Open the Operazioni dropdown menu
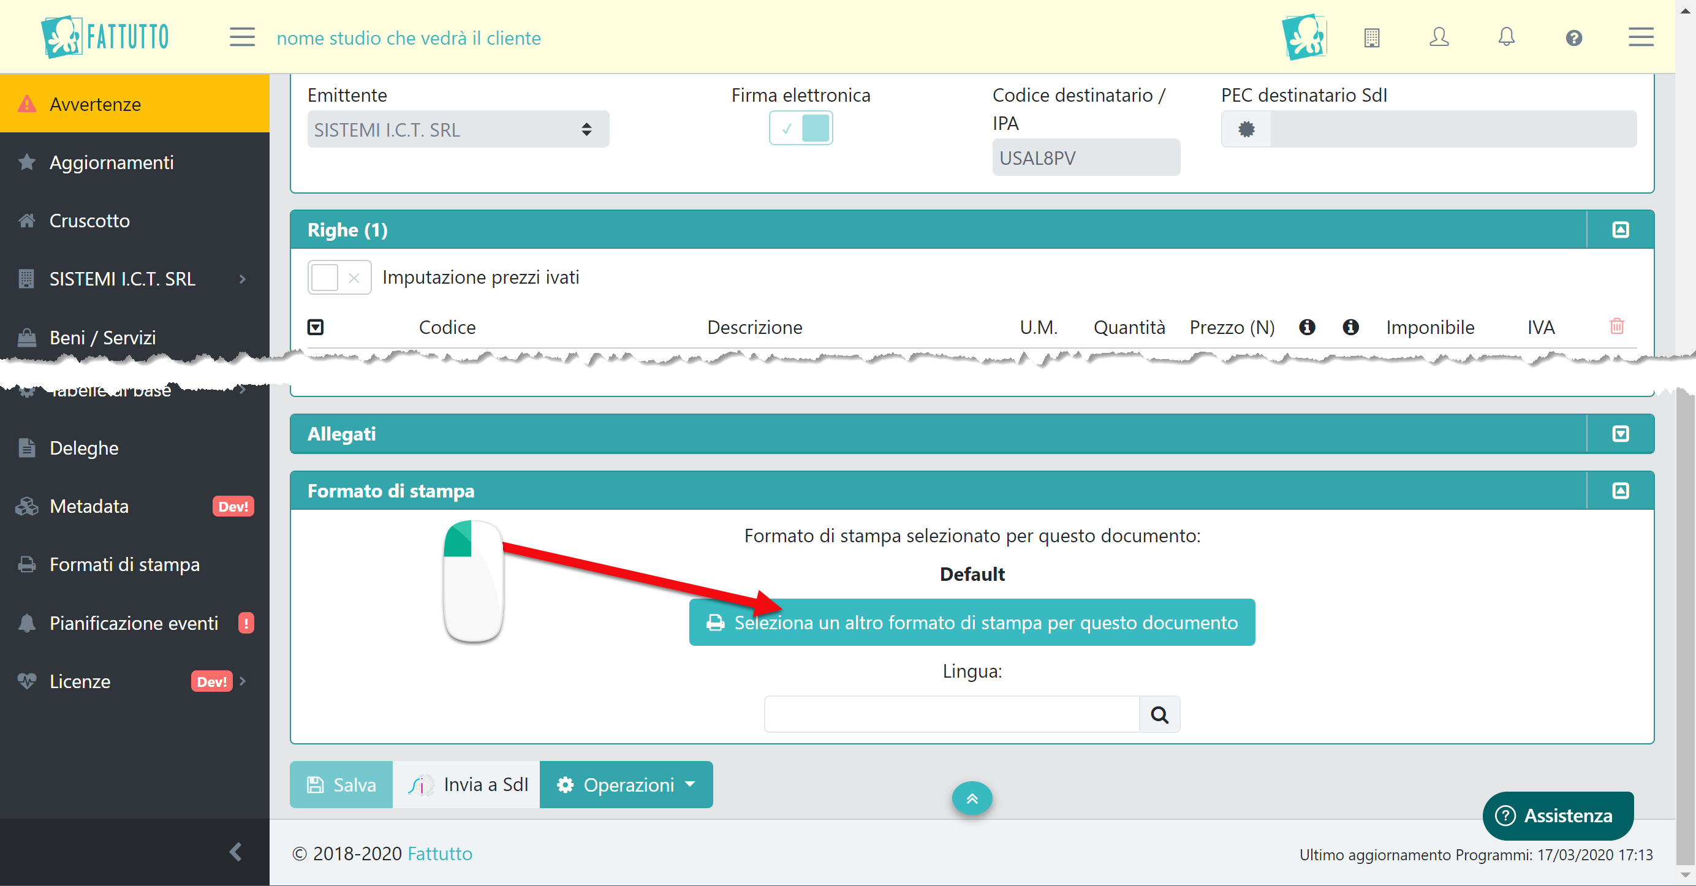 click(626, 785)
